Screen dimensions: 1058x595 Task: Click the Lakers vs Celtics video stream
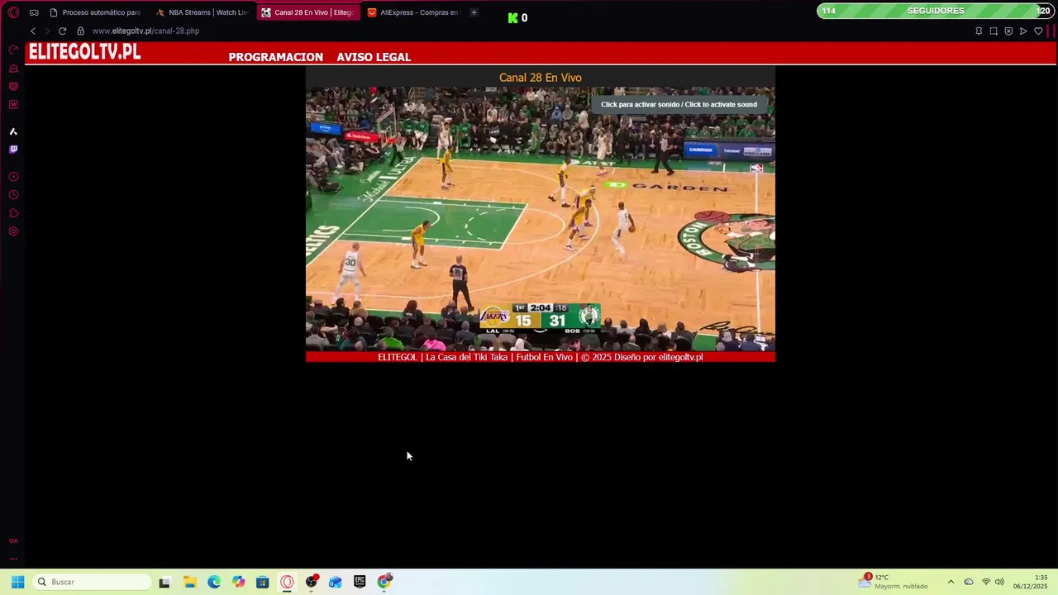(x=541, y=219)
